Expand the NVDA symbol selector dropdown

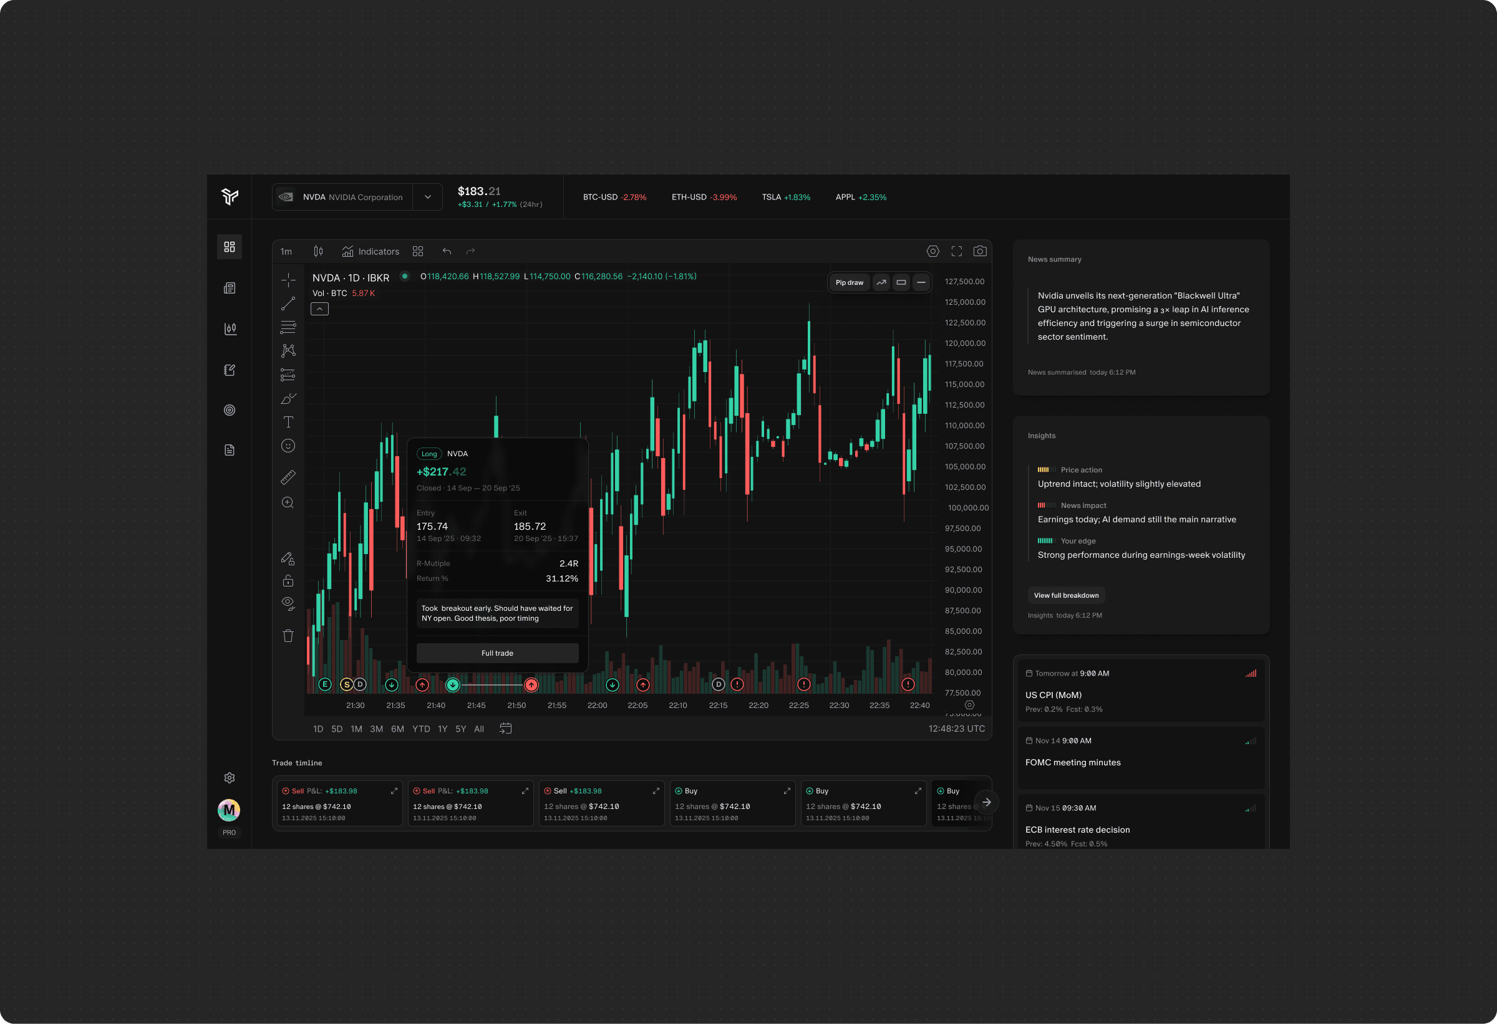click(x=428, y=197)
